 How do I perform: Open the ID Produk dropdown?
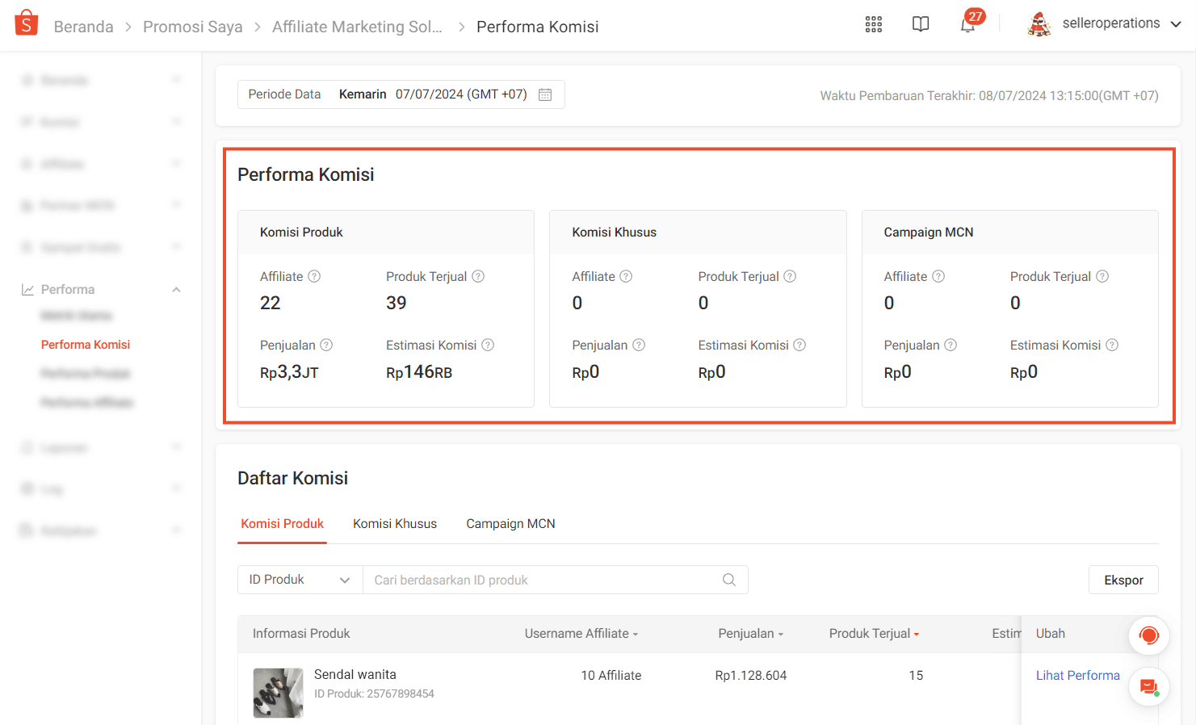point(300,580)
